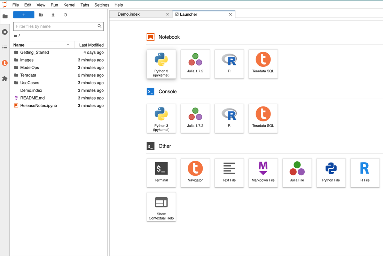Image resolution: width=383 pixels, height=256 pixels.
Task: Show the running terminals and kernels panel
Action: pos(5,32)
